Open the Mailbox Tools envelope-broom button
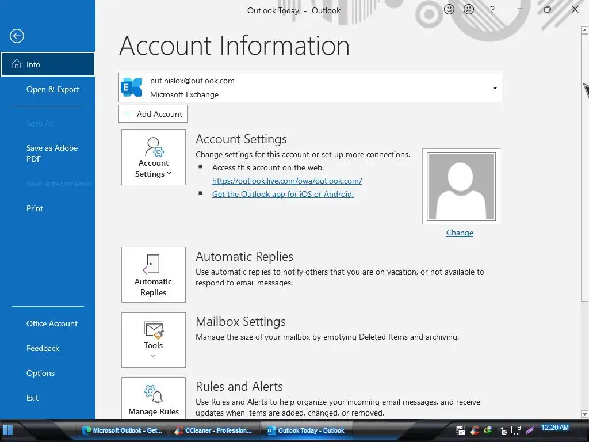589x442 pixels. point(153,340)
